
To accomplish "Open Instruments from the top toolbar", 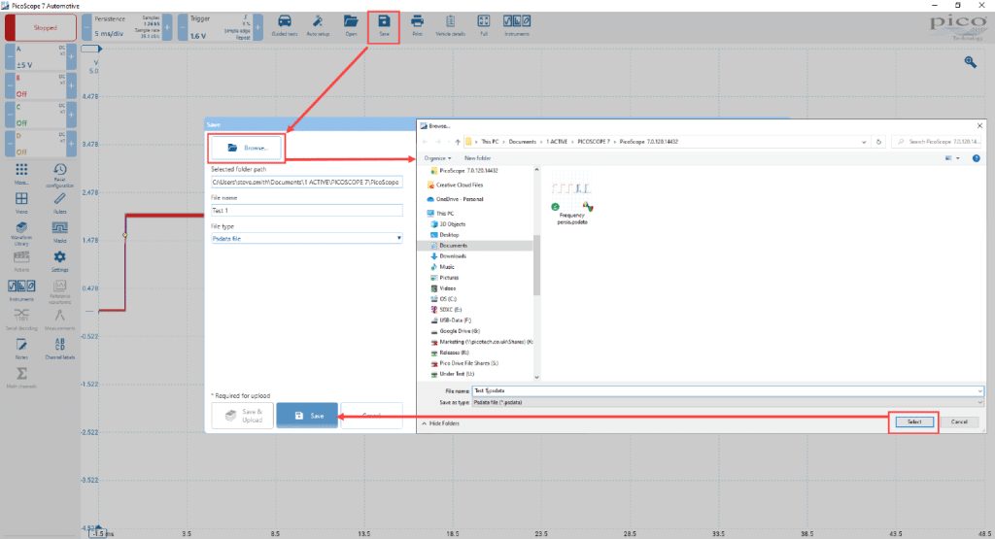I will coord(517,25).
